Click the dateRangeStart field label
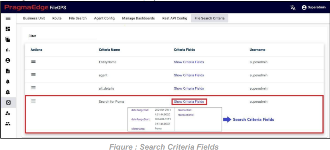330x150 pixels. 140,119
